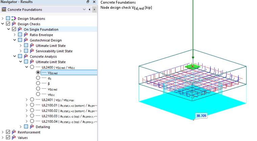Click the Values row icon
The height and width of the screenshot is (141, 257).
click(x=14, y=137)
